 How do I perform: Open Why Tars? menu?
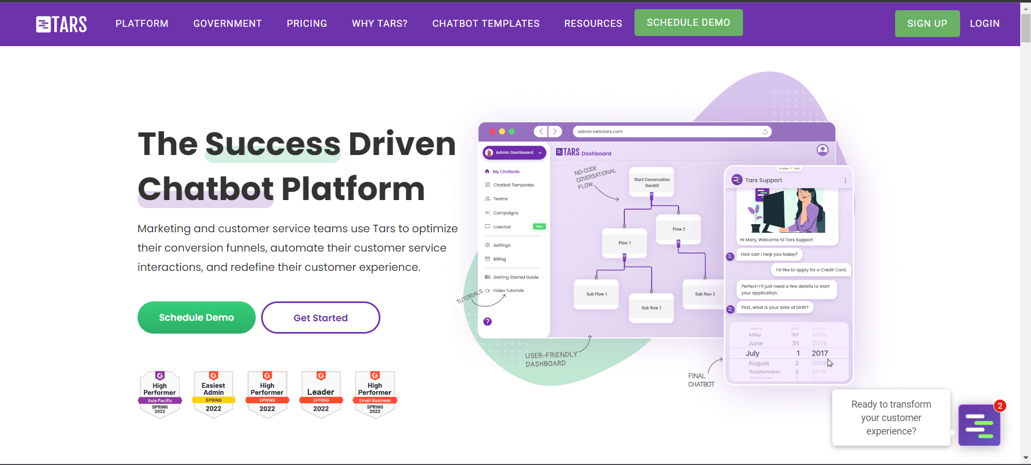point(380,24)
